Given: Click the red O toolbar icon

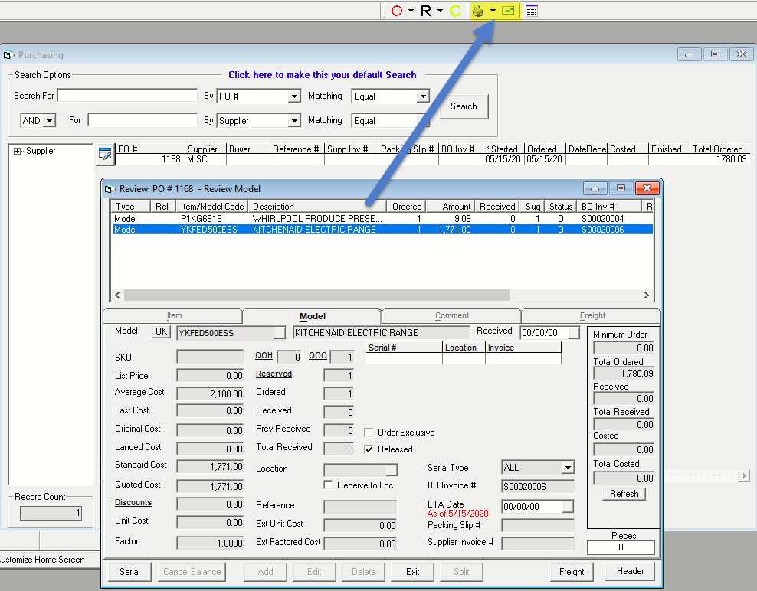Looking at the screenshot, I should pyautogui.click(x=397, y=11).
